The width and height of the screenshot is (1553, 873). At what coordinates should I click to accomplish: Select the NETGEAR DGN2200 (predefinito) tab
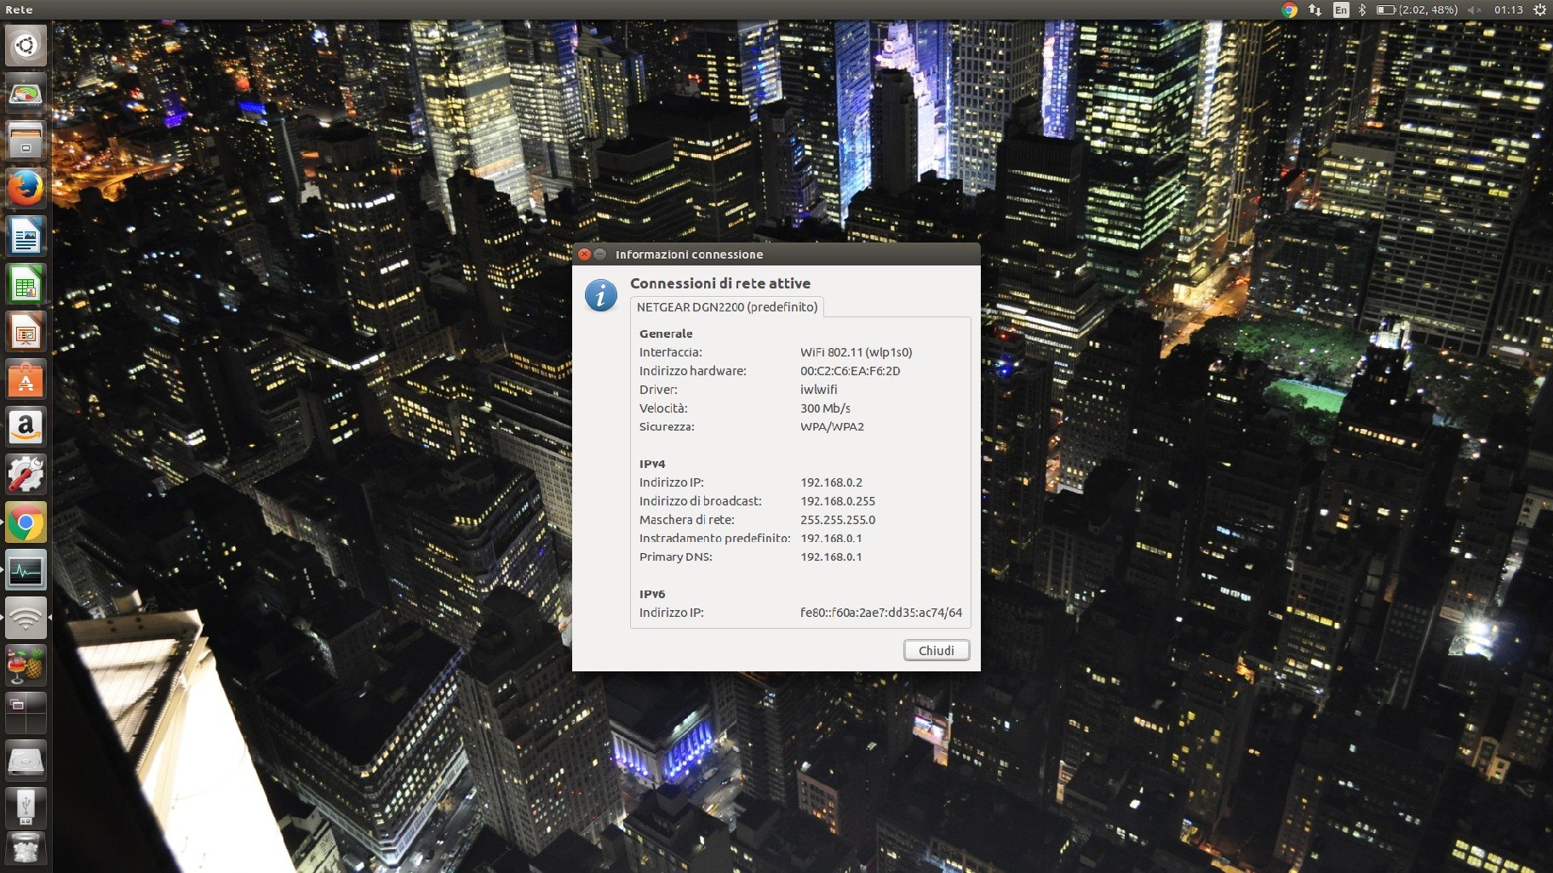tap(727, 307)
